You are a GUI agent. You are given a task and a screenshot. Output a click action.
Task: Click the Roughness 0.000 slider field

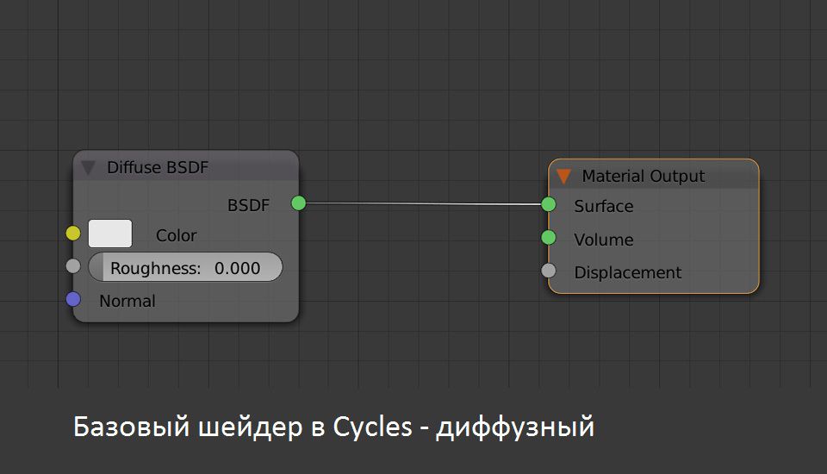tap(186, 267)
